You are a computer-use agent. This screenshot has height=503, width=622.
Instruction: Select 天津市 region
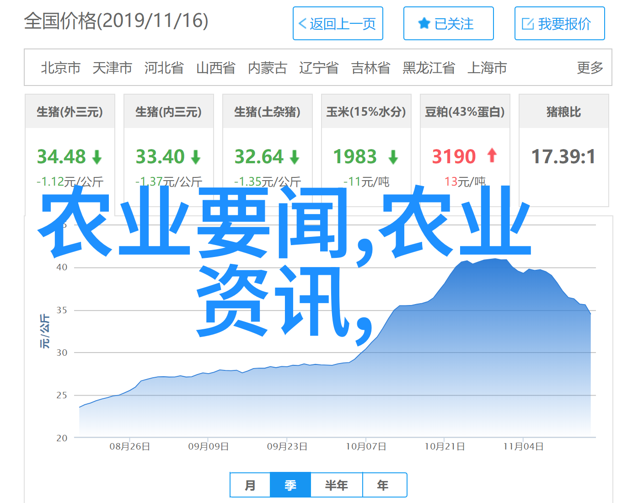[113, 68]
